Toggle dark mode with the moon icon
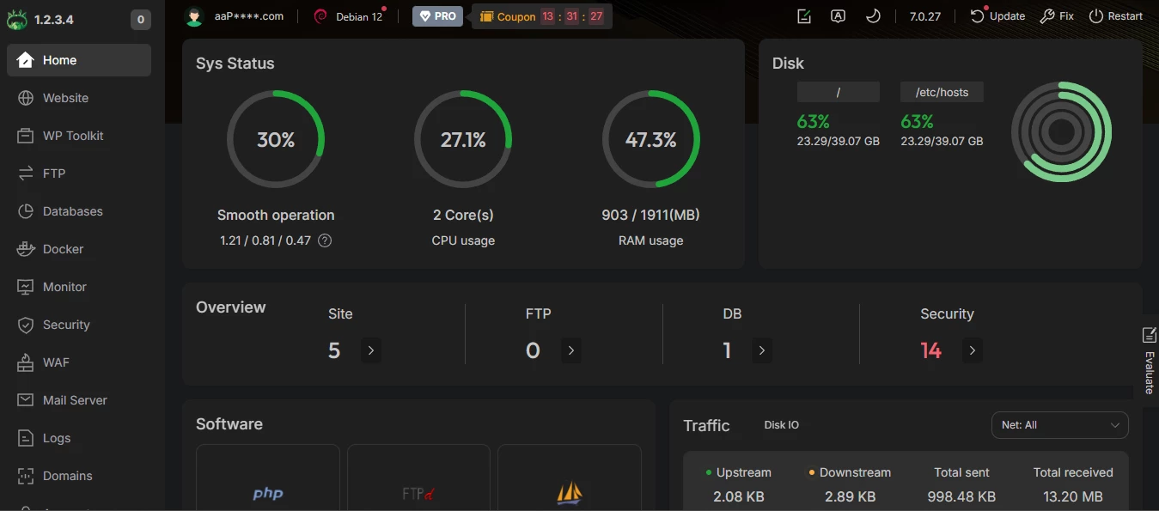The image size is (1159, 511). coord(874,15)
